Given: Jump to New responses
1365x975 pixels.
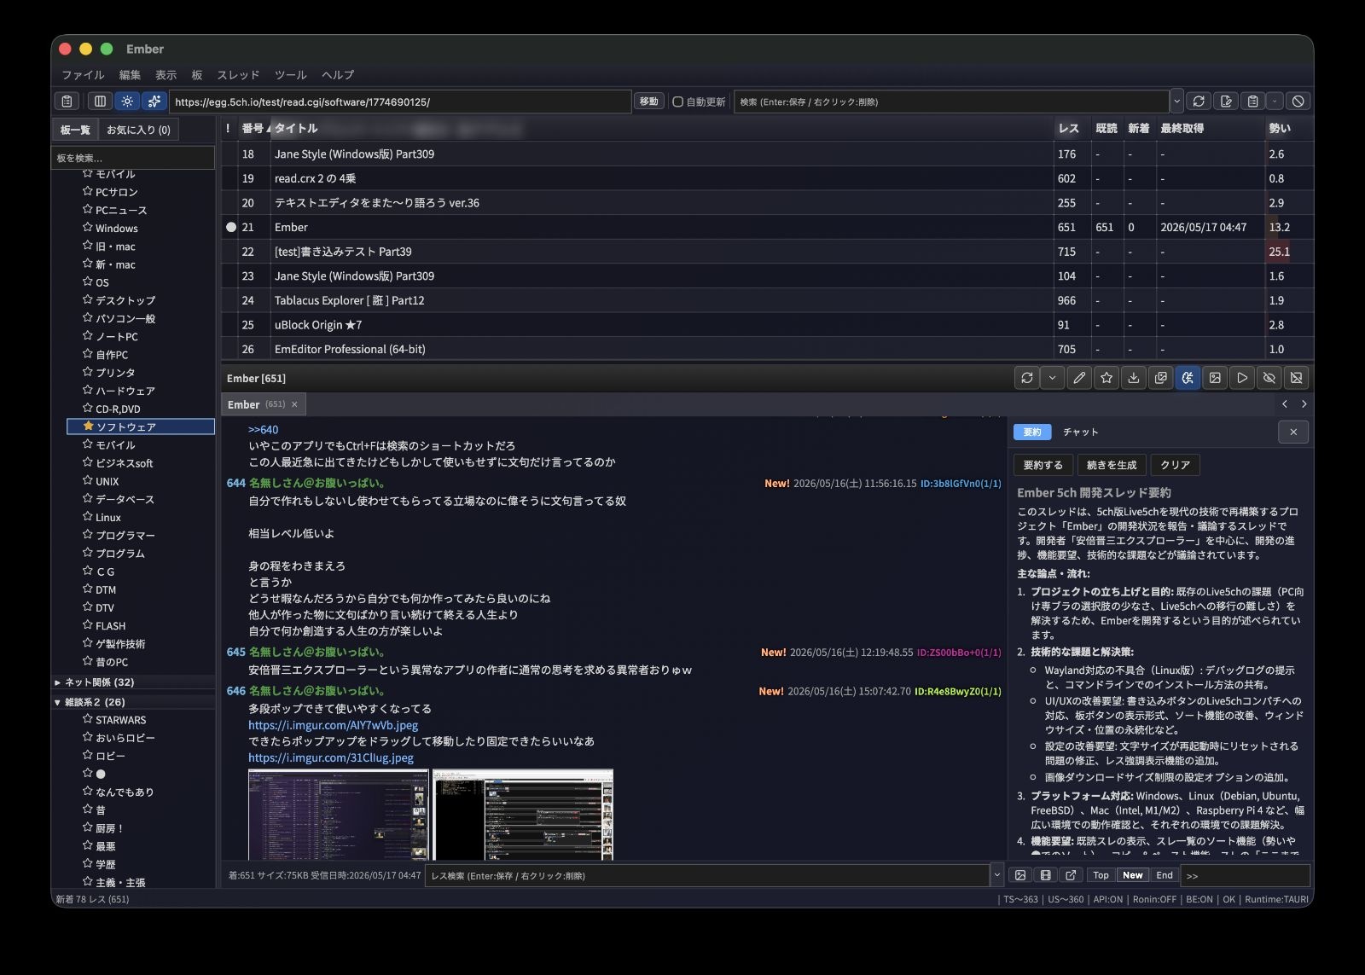Looking at the screenshot, I should [1133, 875].
